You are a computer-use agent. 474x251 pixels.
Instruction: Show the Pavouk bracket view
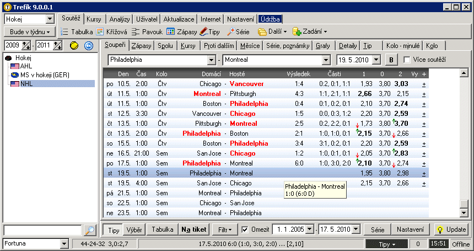coord(147,32)
